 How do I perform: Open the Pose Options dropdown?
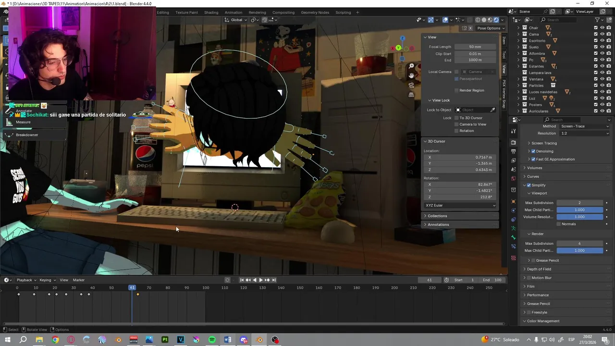491,28
